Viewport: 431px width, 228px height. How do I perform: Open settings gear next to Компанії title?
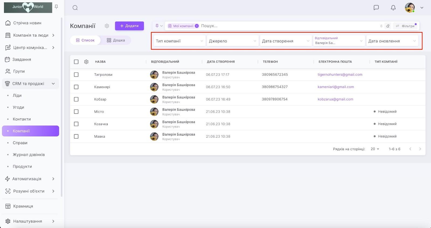point(107,26)
